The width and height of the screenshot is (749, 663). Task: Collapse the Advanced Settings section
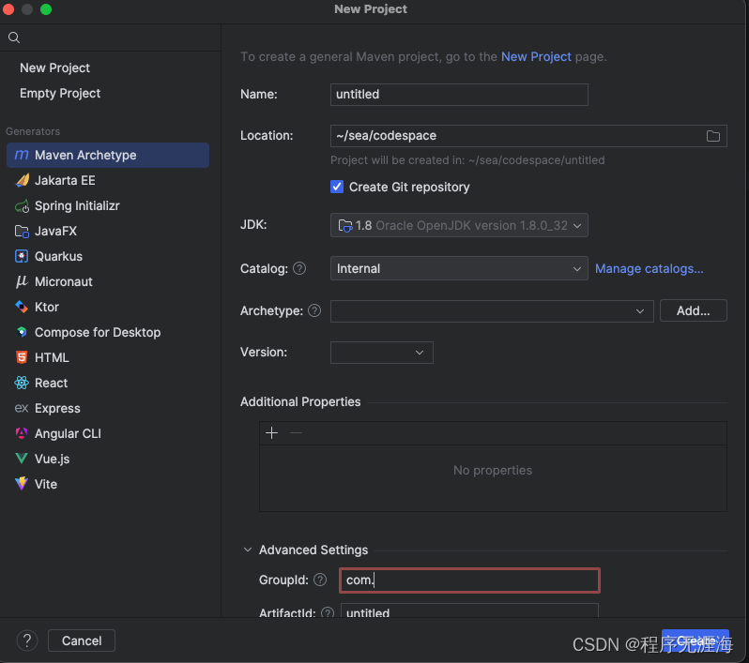click(248, 550)
